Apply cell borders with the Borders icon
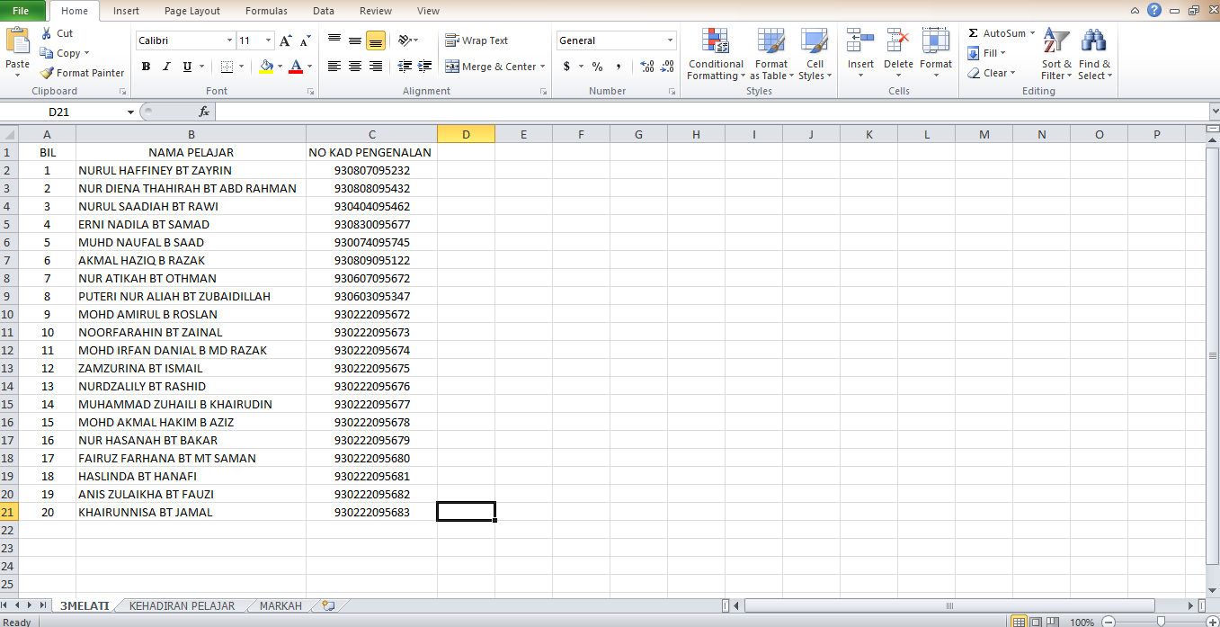This screenshot has width=1220, height=627. tap(226, 67)
